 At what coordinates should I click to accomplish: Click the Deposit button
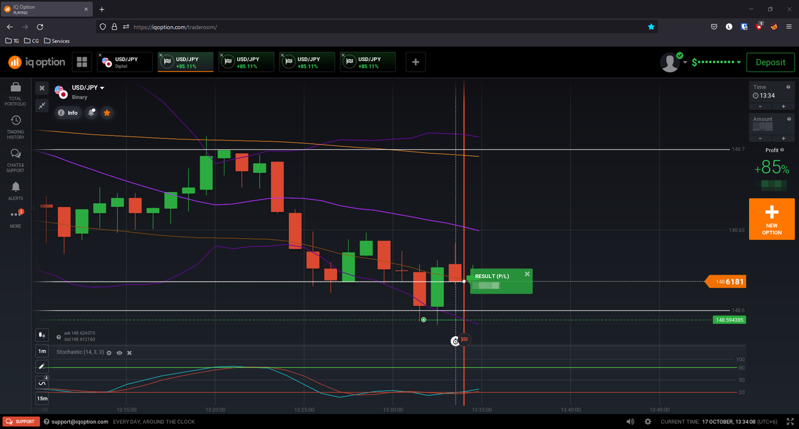tap(770, 62)
